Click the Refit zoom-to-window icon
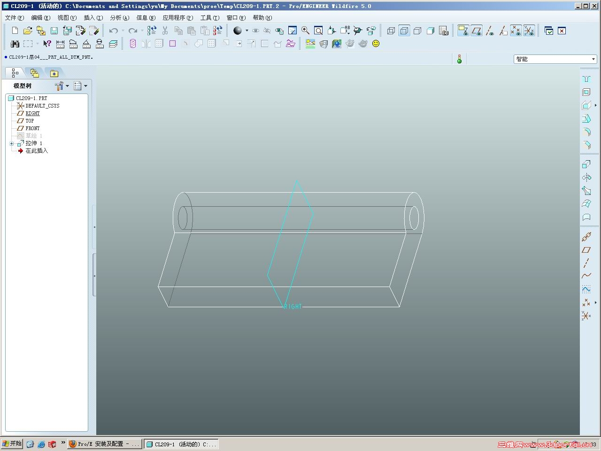 pos(318,31)
